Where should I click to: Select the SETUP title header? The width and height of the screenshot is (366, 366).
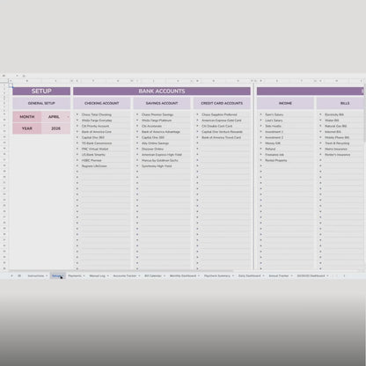click(41, 91)
